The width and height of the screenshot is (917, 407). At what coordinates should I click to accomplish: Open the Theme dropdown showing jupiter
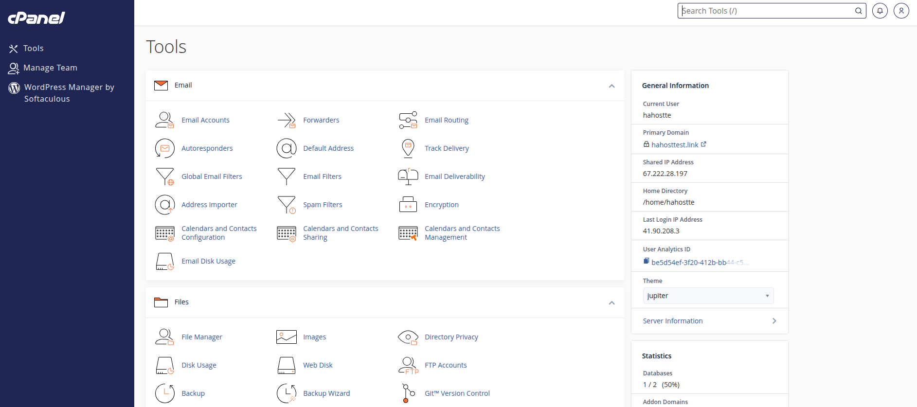pos(708,296)
